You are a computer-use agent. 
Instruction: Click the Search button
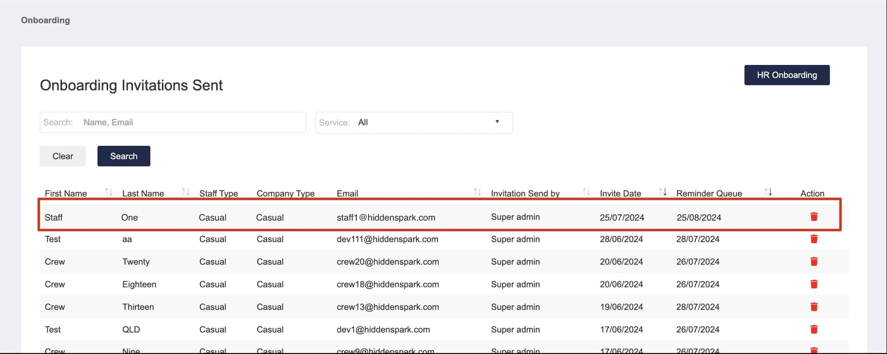click(124, 156)
